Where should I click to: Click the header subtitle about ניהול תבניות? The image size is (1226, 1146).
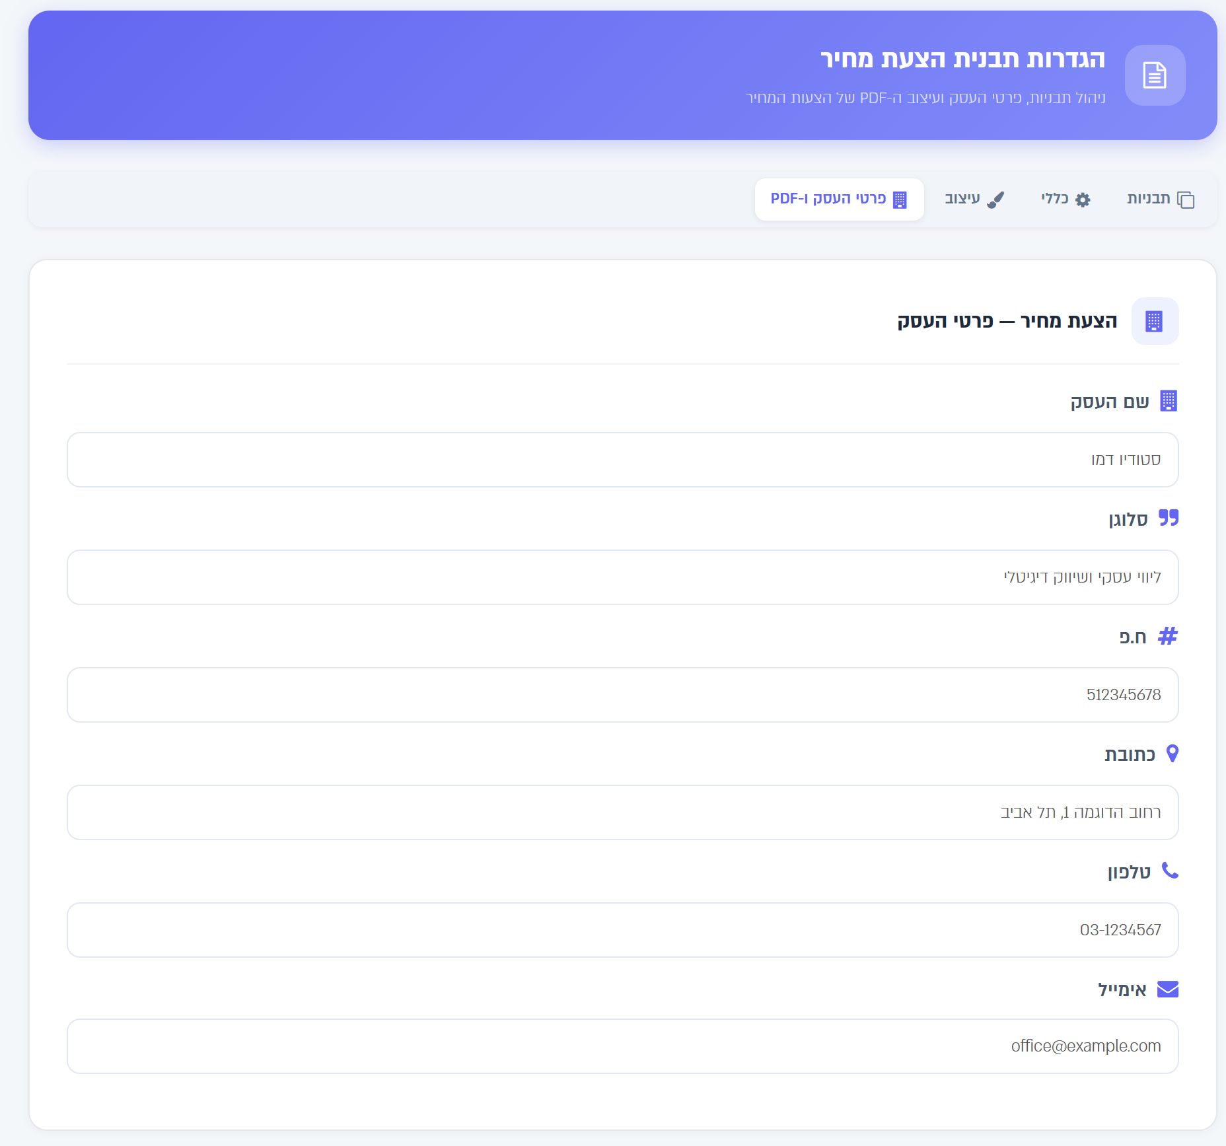pos(925,98)
